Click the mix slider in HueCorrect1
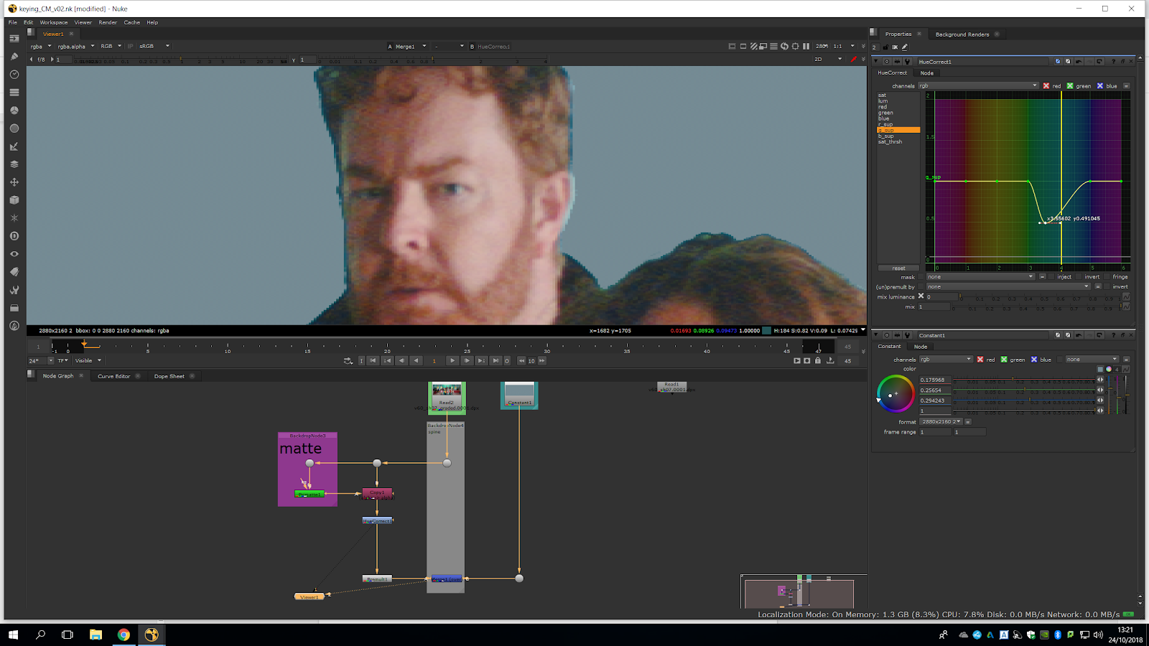Screen dimensions: 1149x646 [x=1036, y=307]
